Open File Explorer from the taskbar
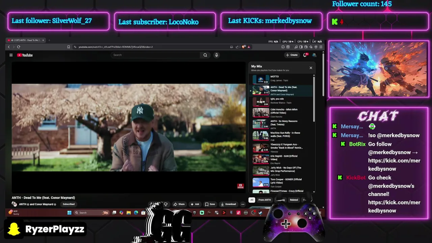Screen dimensions: 432x243 click(x=129, y=213)
